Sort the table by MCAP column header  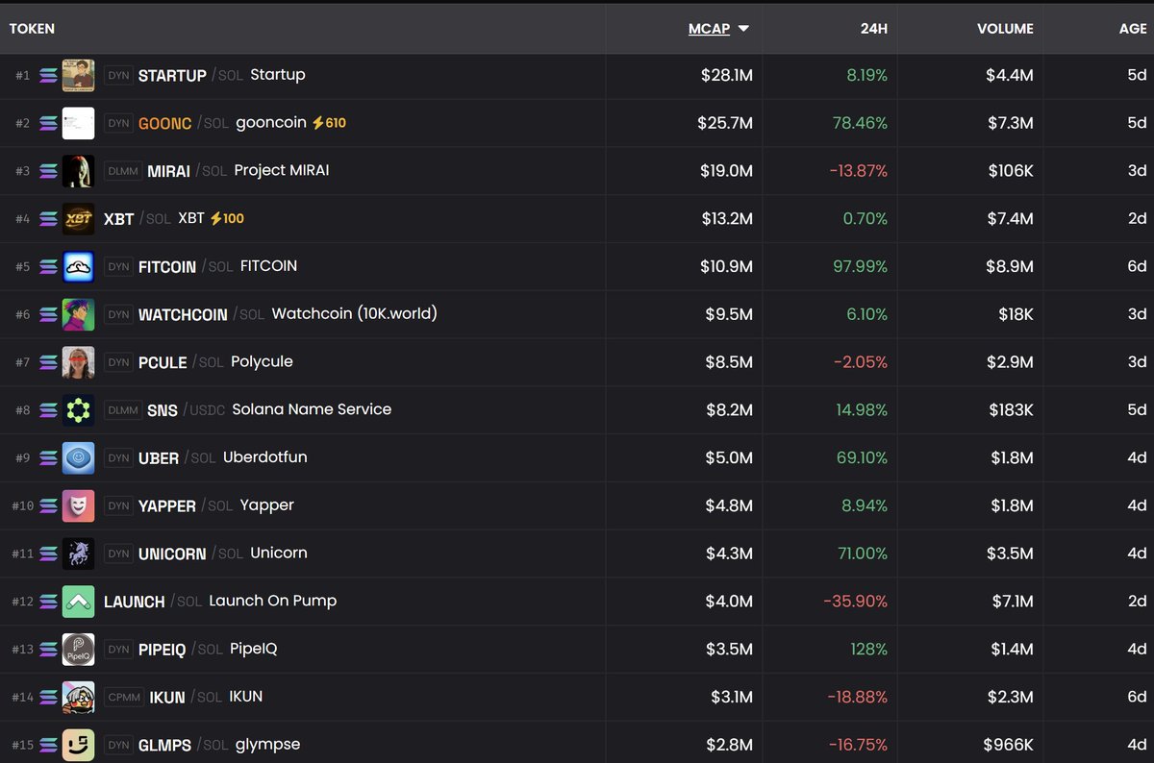tap(709, 29)
